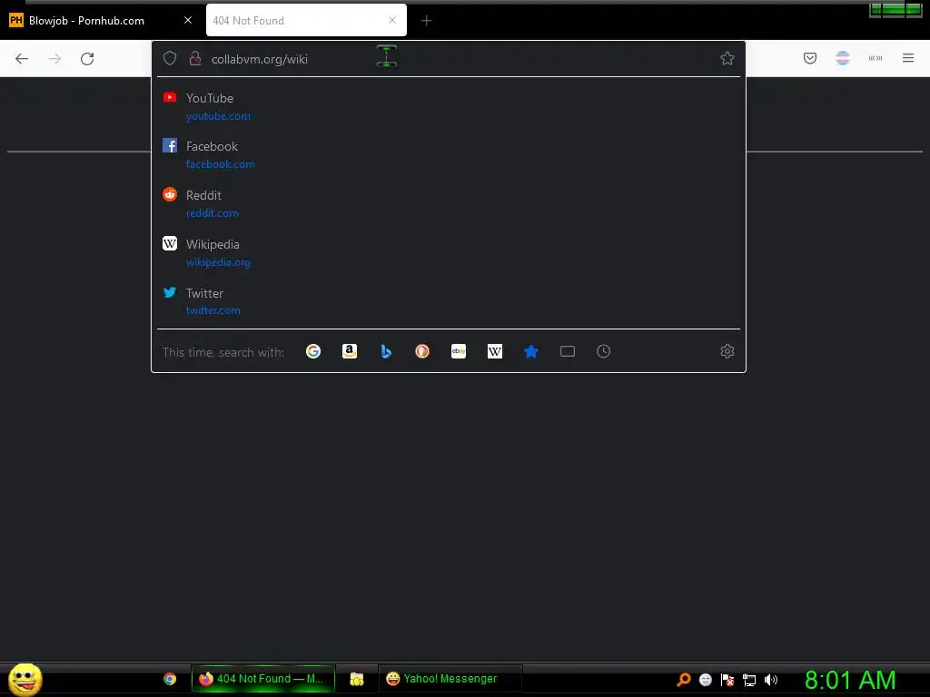Choose the Twitter suggestion

tap(449, 301)
